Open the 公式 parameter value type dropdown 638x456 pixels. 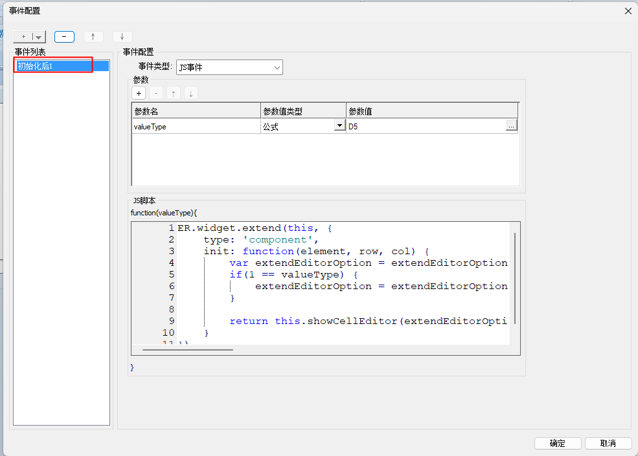(x=339, y=126)
